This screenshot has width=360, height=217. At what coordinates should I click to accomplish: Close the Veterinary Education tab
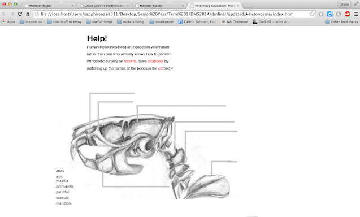click(x=238, y=6)
